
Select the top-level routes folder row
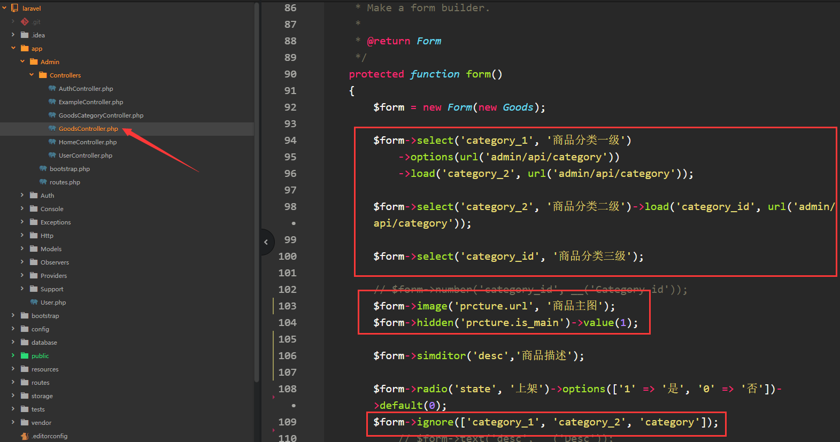coord(127,383)
